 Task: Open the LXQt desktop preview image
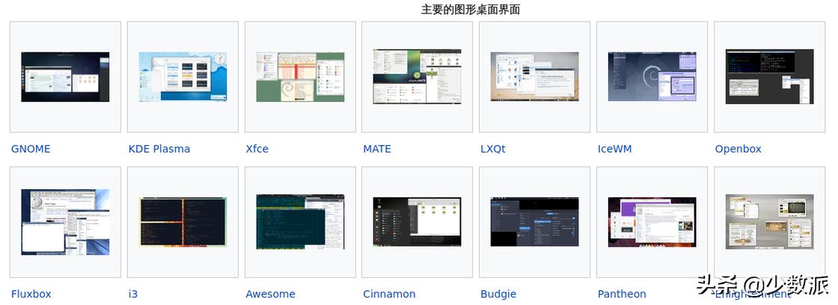(x=534, y=77)
